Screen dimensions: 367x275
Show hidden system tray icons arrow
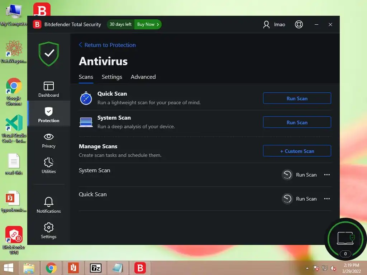307,268
